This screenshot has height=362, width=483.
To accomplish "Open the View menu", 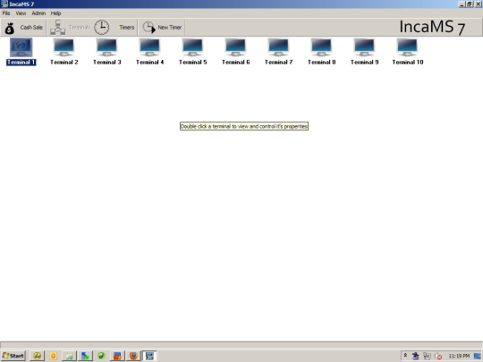I will coord(21,13).
